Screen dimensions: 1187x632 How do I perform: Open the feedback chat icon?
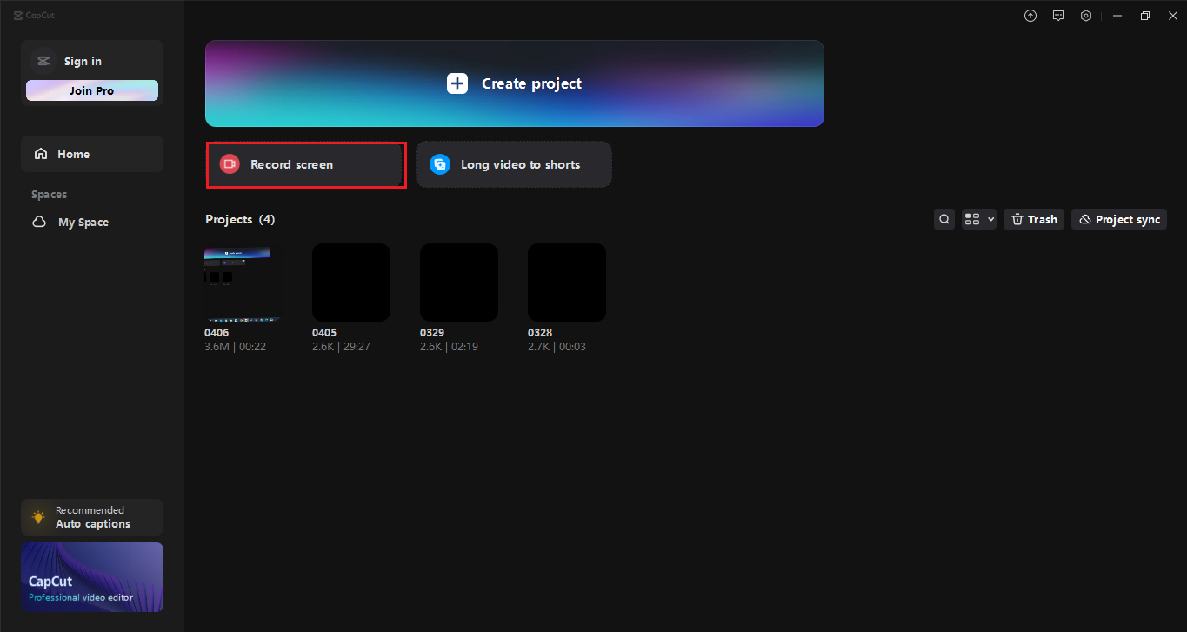coord(1057,15)
